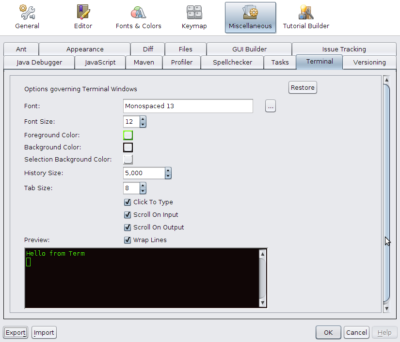Click the Tab Size value field
Image resolution: width=400 pixels, height=342 pixels.
(131, 188)
